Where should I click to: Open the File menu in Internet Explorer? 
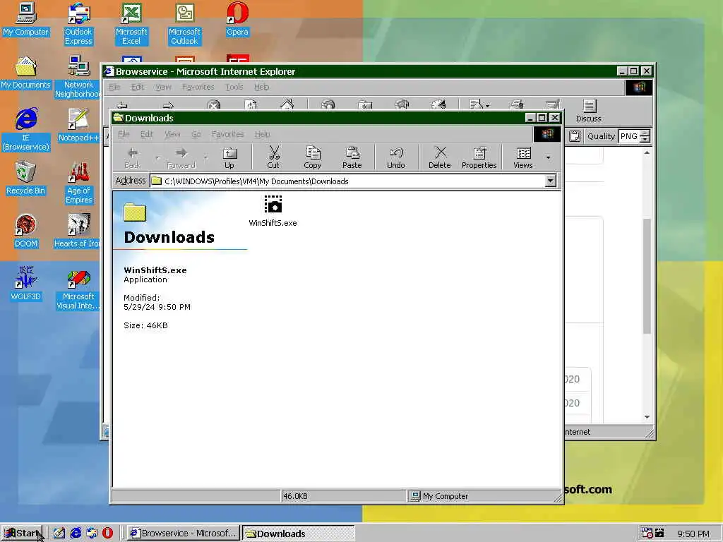(114, 87)
